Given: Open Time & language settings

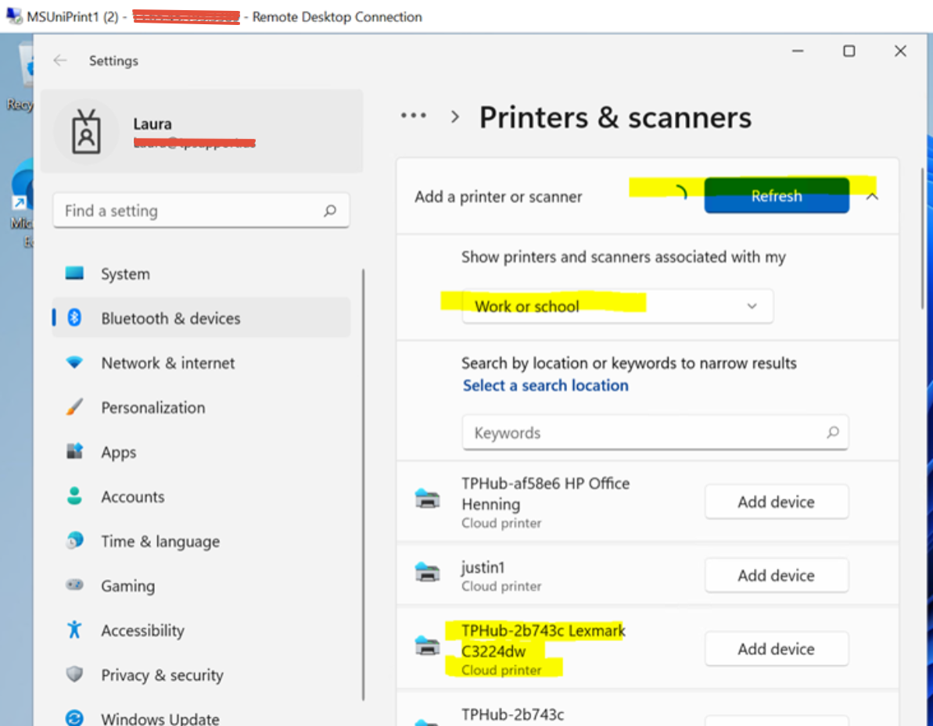Looking at the screenshot, I should tap(201, 541).
